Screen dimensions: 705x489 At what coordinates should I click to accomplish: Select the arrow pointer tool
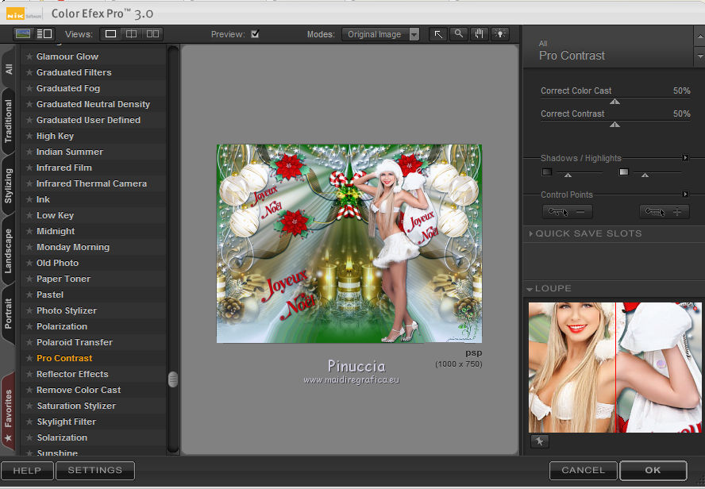click(x=438, y=34)
